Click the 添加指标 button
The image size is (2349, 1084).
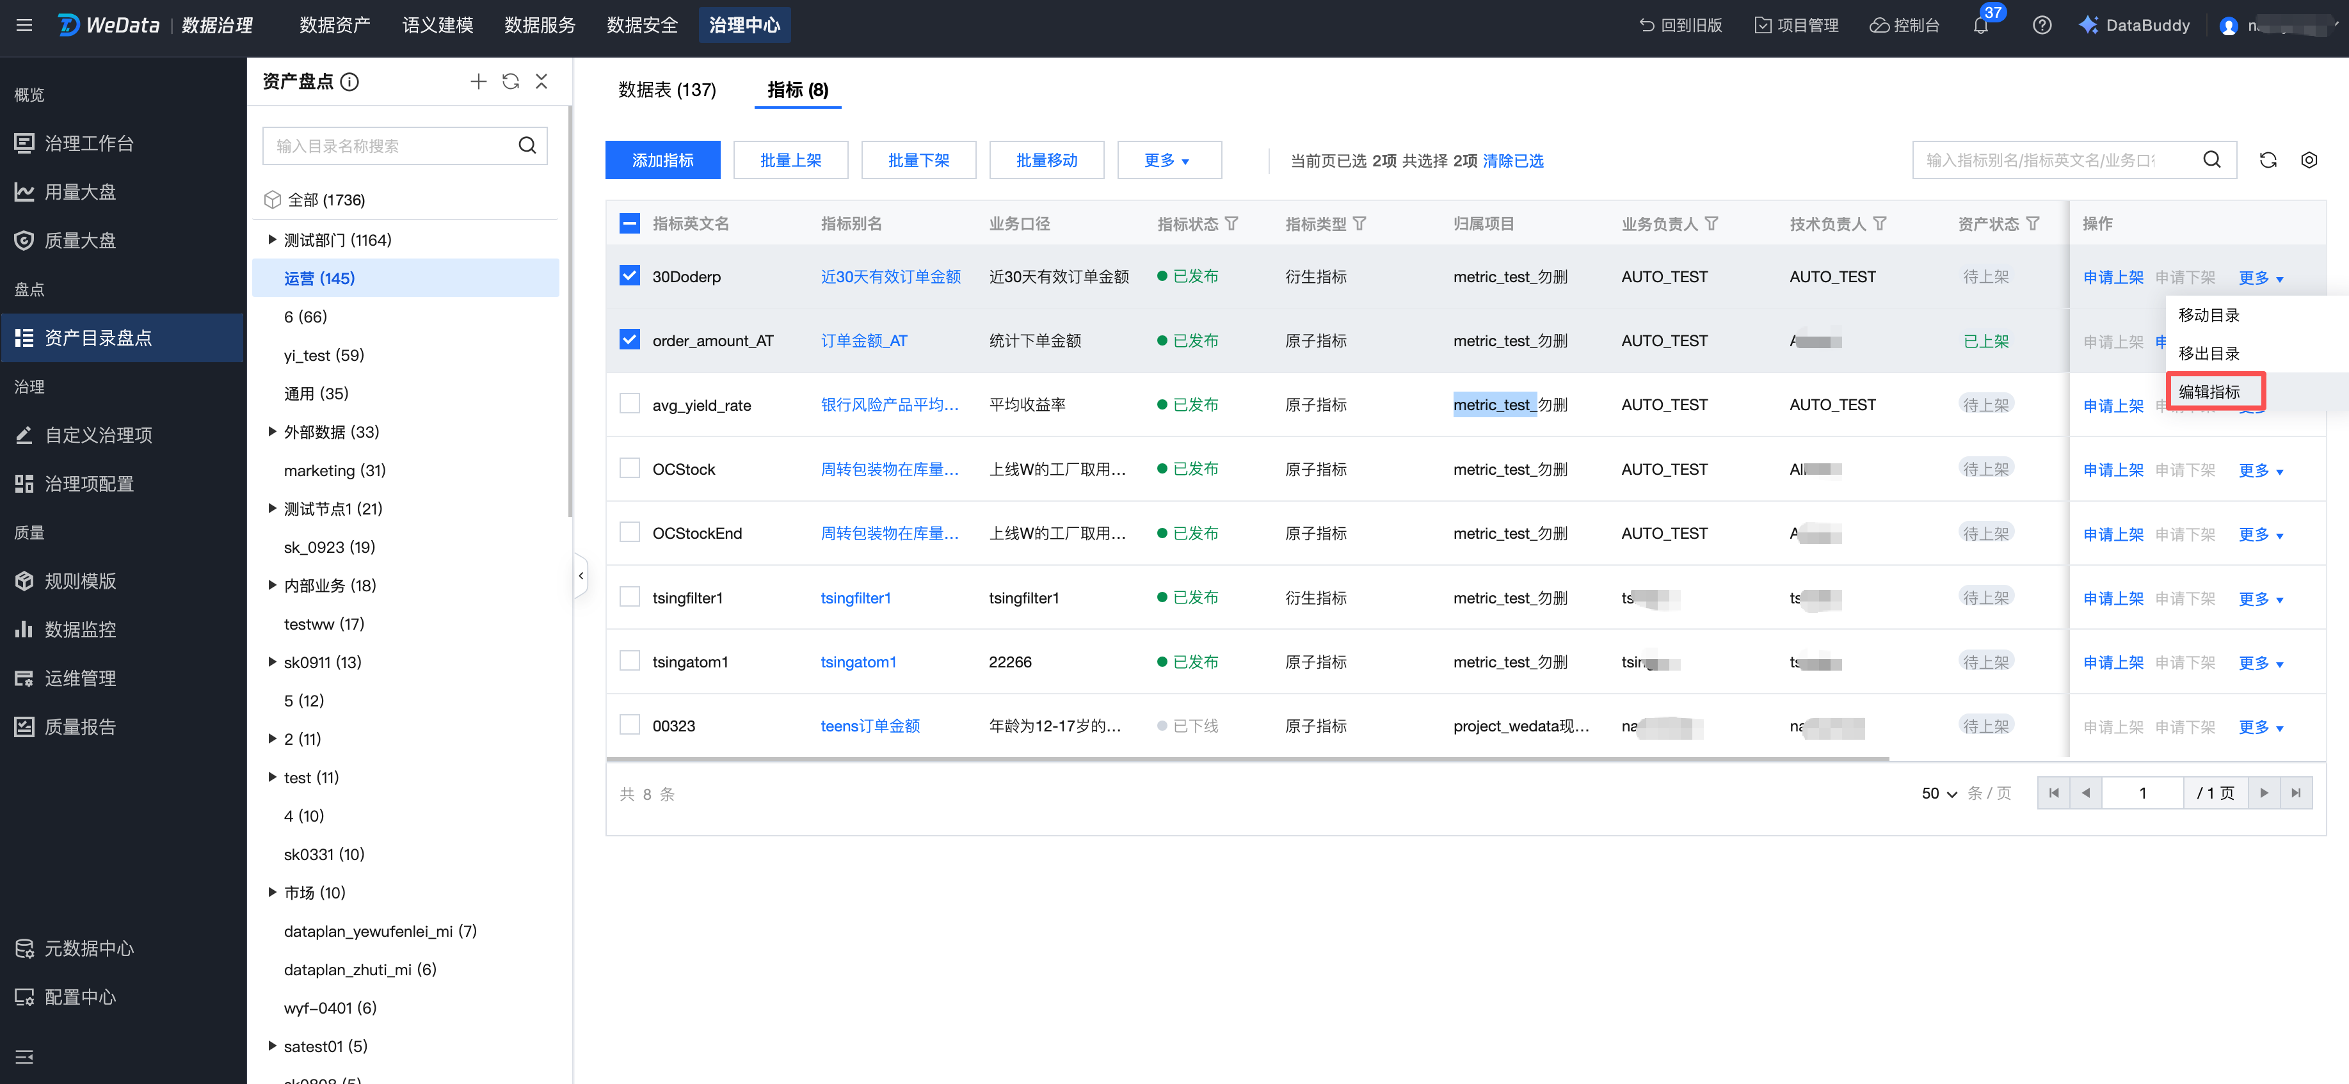tap(662, 161)
